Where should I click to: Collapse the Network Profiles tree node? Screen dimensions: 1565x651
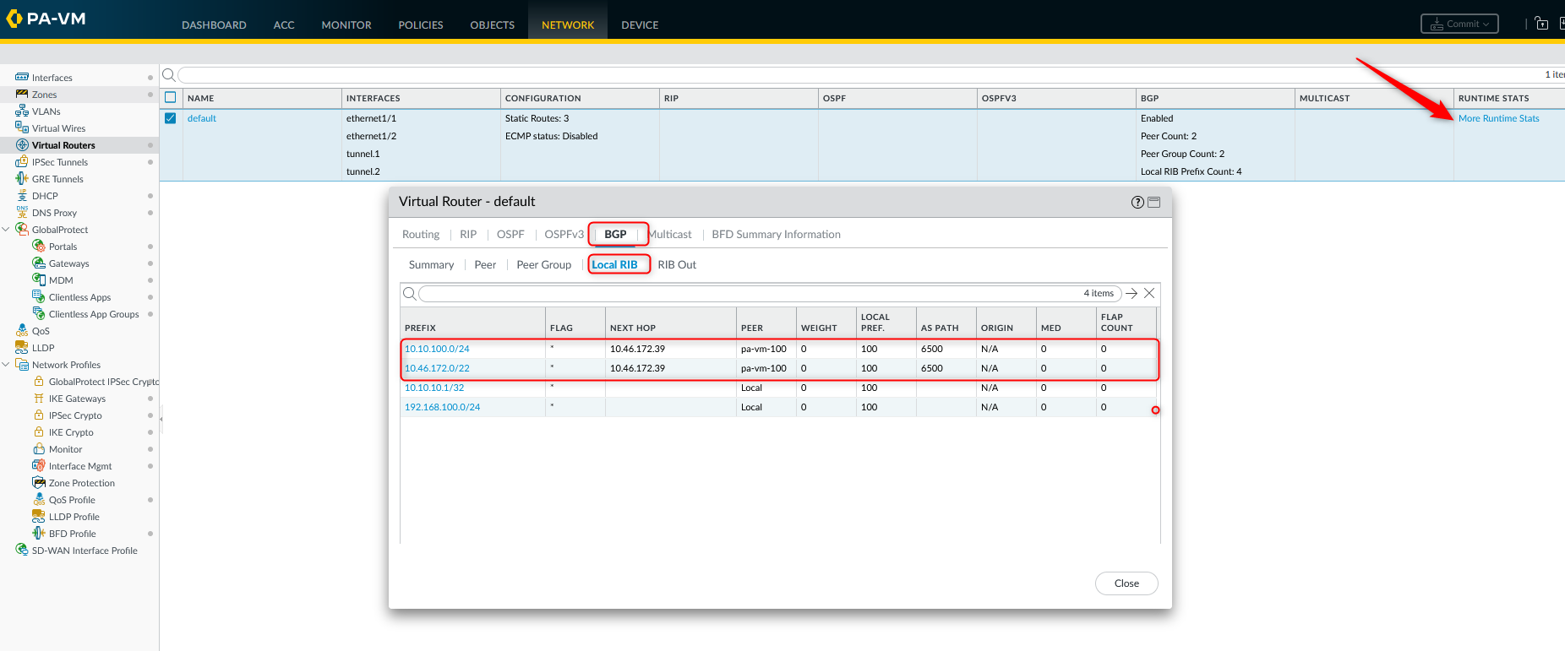(7, 365)
